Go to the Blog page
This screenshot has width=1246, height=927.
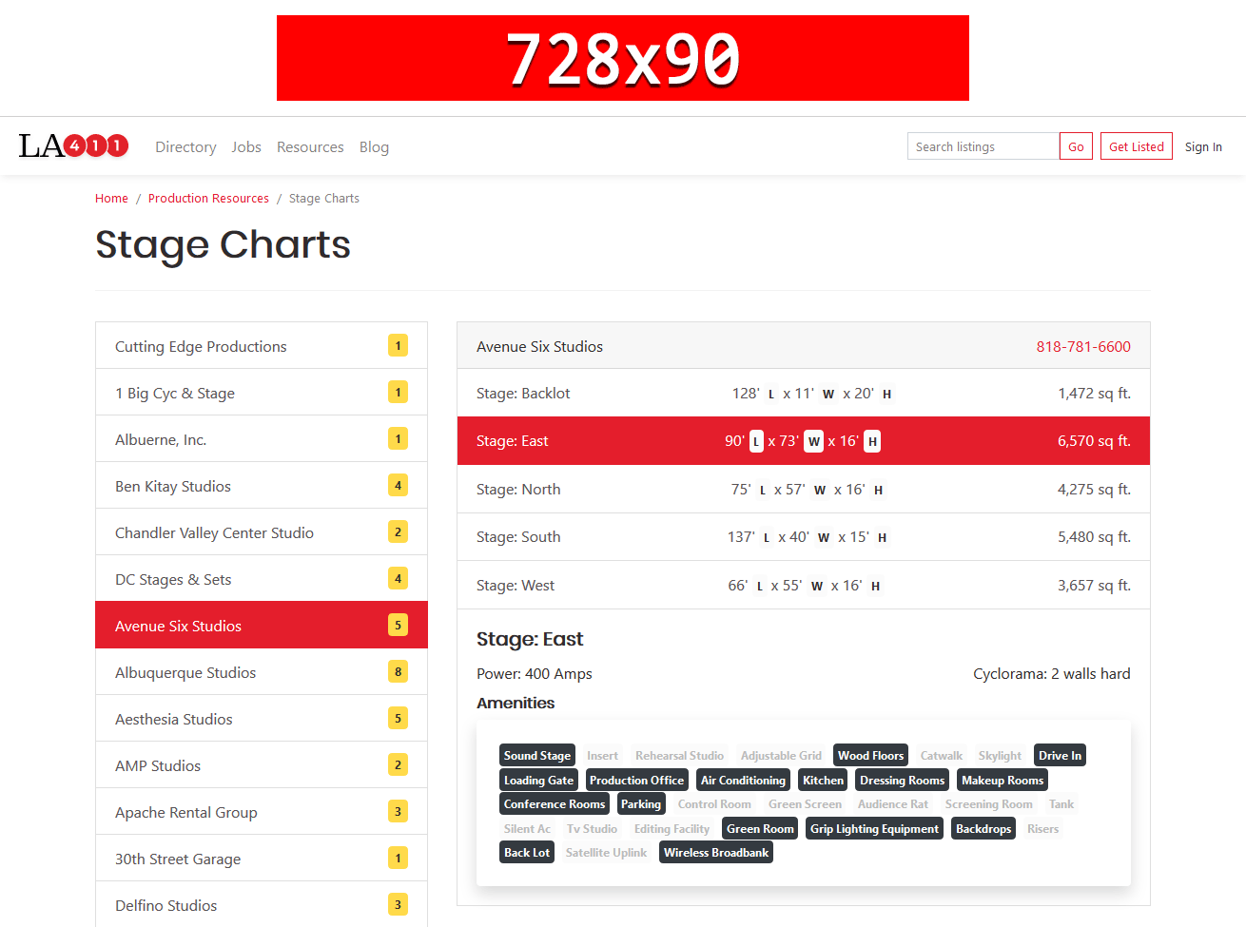point(374,146)
